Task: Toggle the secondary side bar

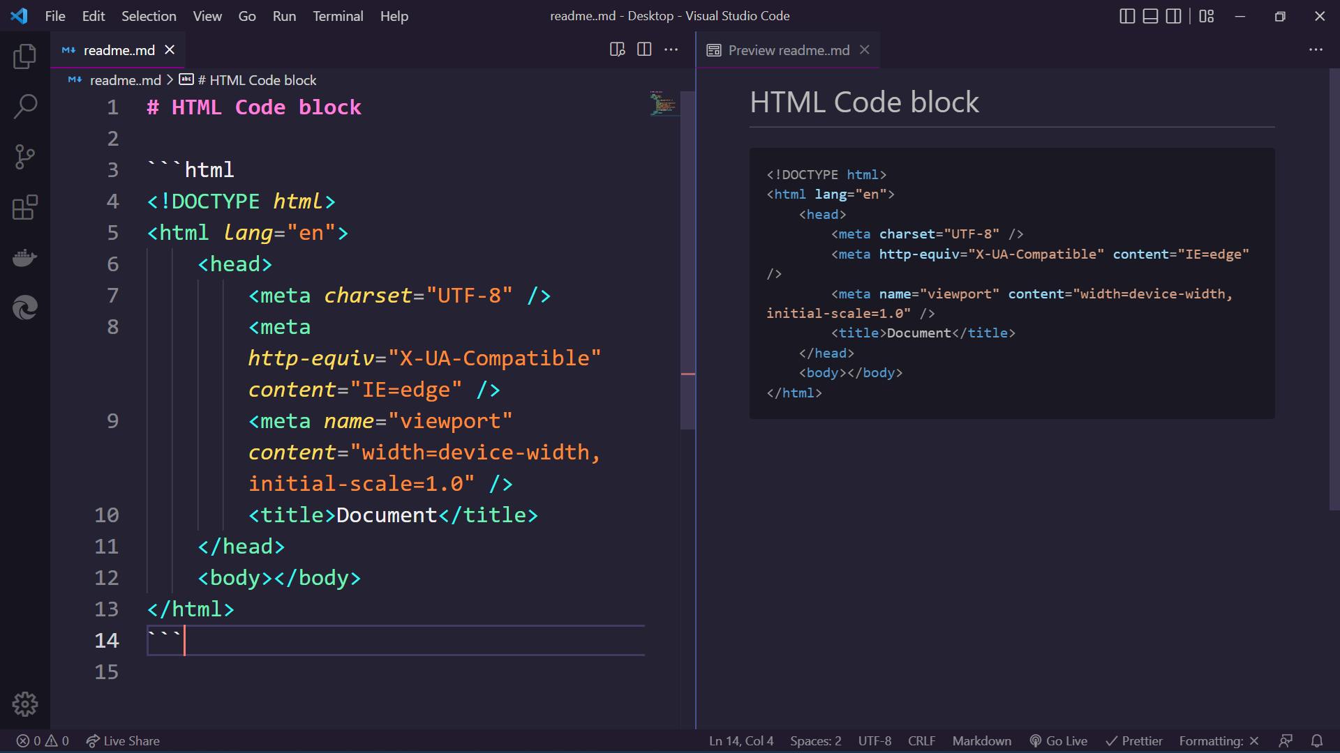Action: coord(1174,16)
